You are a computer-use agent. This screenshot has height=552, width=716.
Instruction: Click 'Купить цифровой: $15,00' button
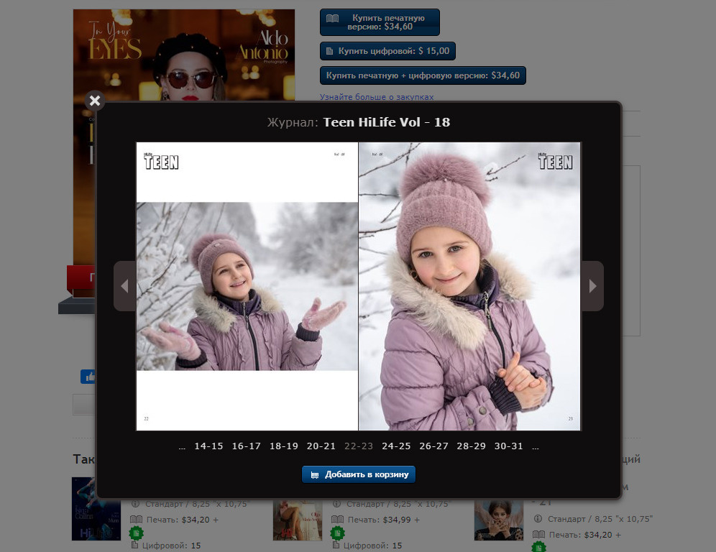387,51
